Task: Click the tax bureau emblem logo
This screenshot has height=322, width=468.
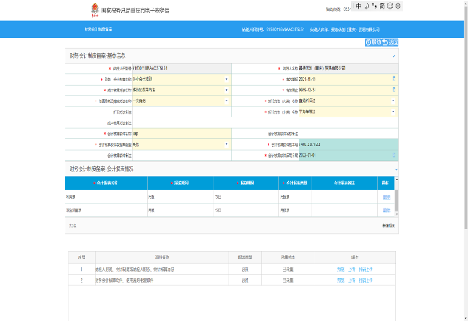Action: click(95, 10)
